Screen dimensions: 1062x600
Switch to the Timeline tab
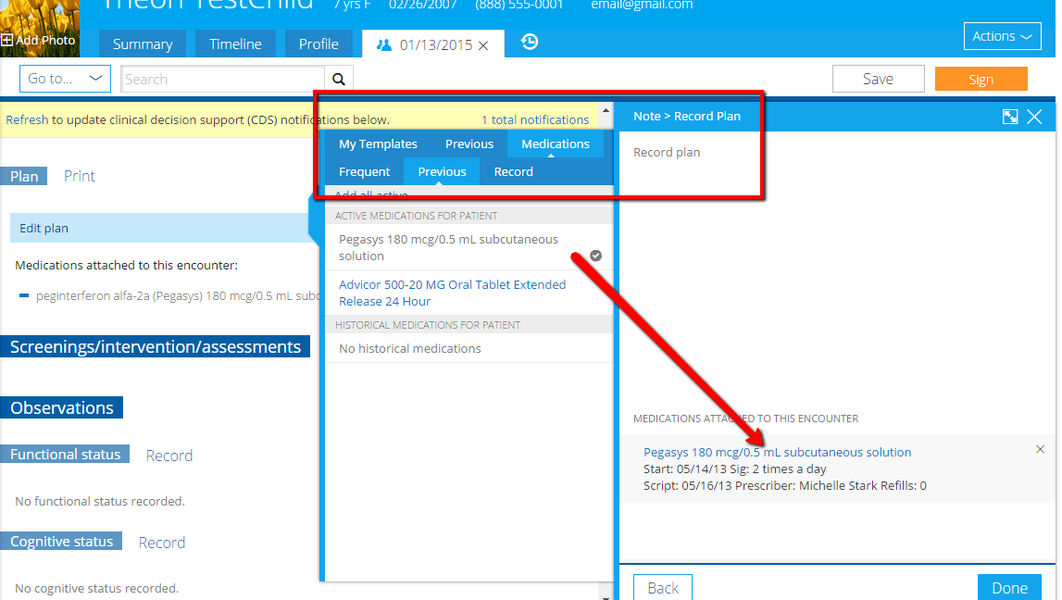[235, 43]
